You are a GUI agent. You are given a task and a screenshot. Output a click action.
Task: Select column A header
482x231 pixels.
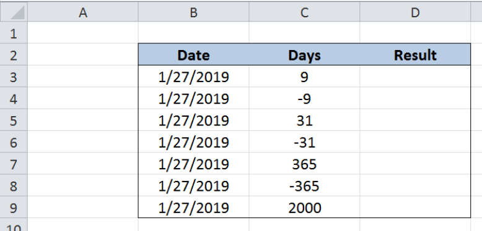[83, 12]
